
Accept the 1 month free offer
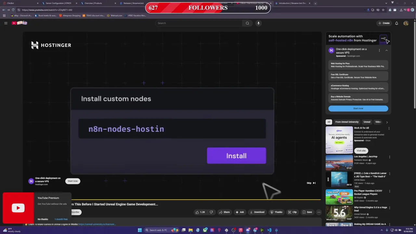61,219
